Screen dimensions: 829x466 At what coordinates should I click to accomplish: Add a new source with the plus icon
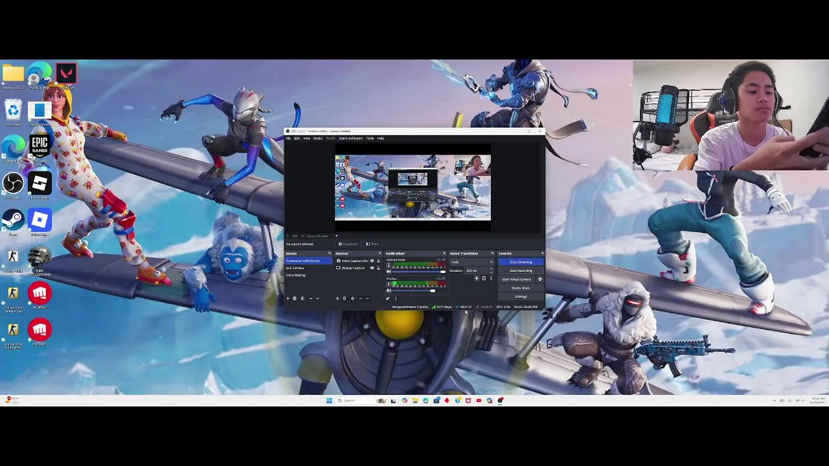pyautogui.click(x=337, y=298)
